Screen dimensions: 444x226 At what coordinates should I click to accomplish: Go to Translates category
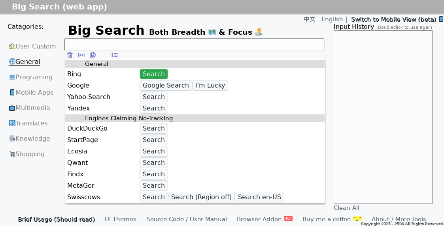point(28,123)
